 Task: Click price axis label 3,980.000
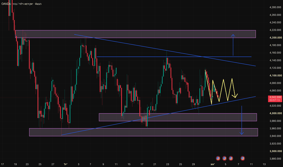pos(275,121)
